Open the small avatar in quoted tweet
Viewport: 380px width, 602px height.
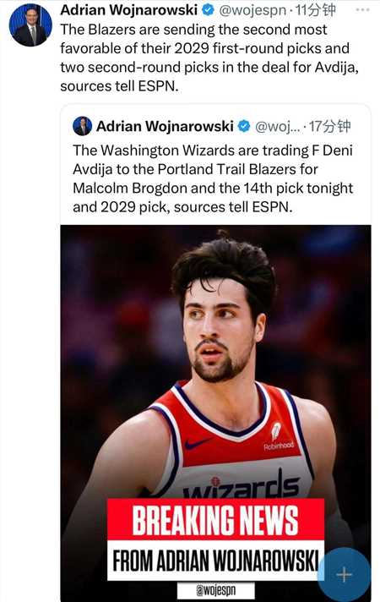pyautogui.click(x=83, y=126)
